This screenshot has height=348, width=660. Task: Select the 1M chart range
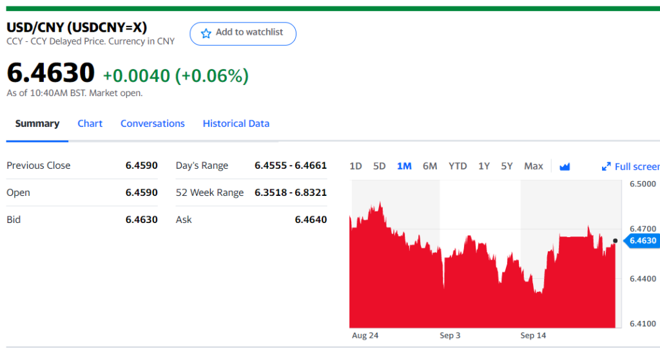click(x=404, y=166)
